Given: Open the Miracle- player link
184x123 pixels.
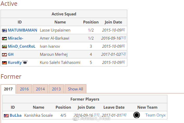Looking at the screenshot, I should pos(16,38).
